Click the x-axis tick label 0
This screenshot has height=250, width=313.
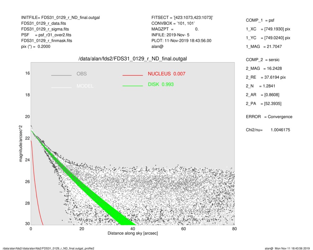pos(31,229)
